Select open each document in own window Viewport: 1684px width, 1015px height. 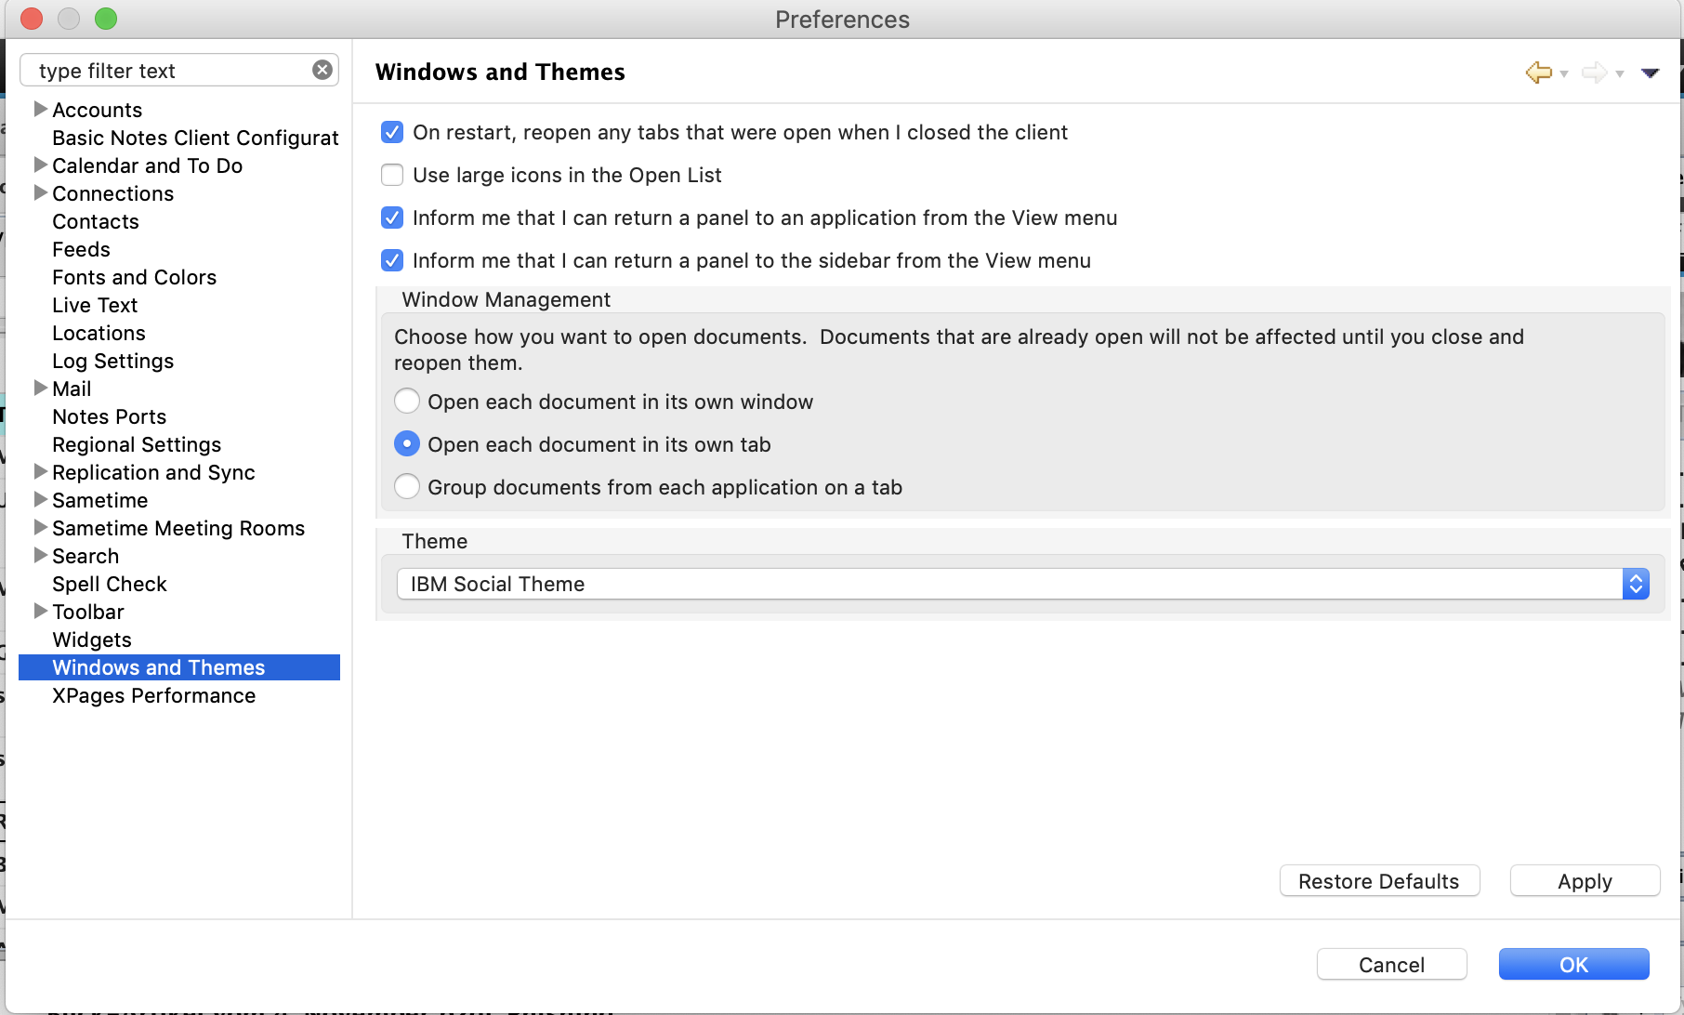[407, 402]
